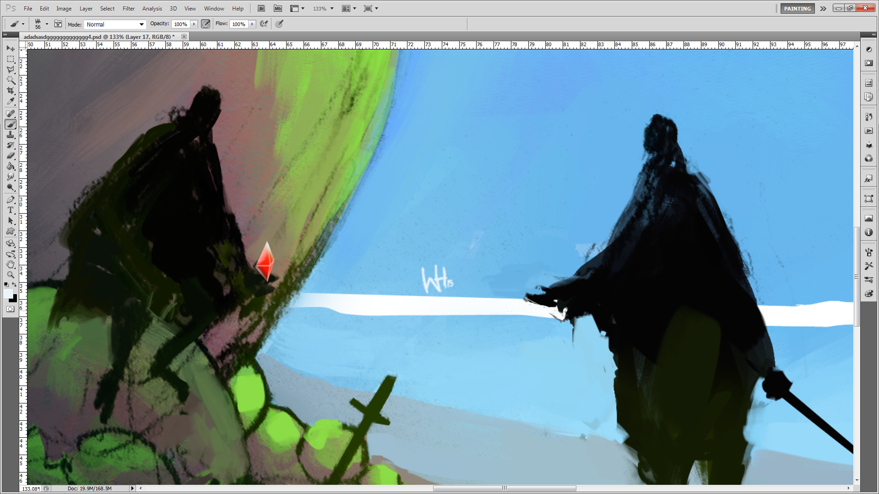This screenshot has height=494, width=879.
Task: Select the Smudge tool
Action: click(11, 177)
